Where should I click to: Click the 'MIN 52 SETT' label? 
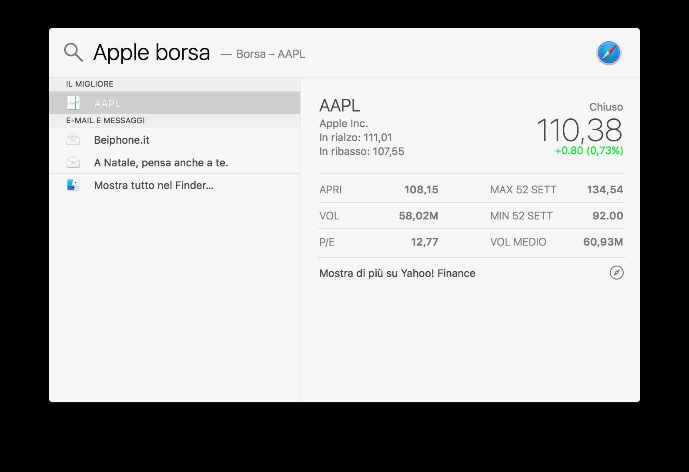pyautogui.click(x=522, y=216)
